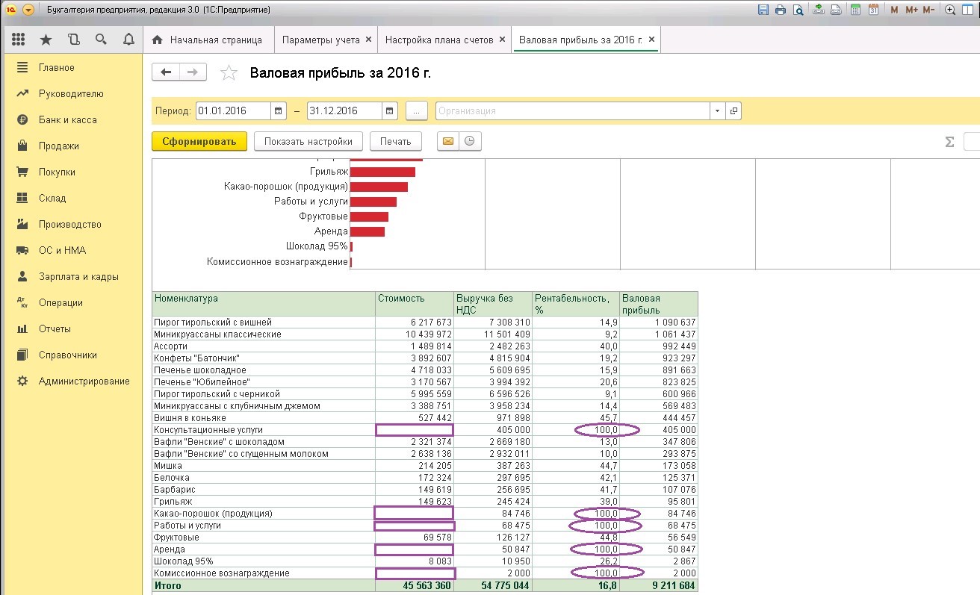Click get link icon with green arrow
The image size is (980, 595).
(x=819, y=10)
